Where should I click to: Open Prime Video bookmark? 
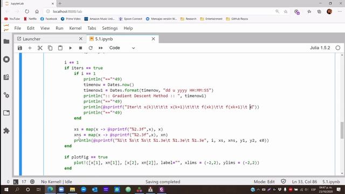click(71, 19)
